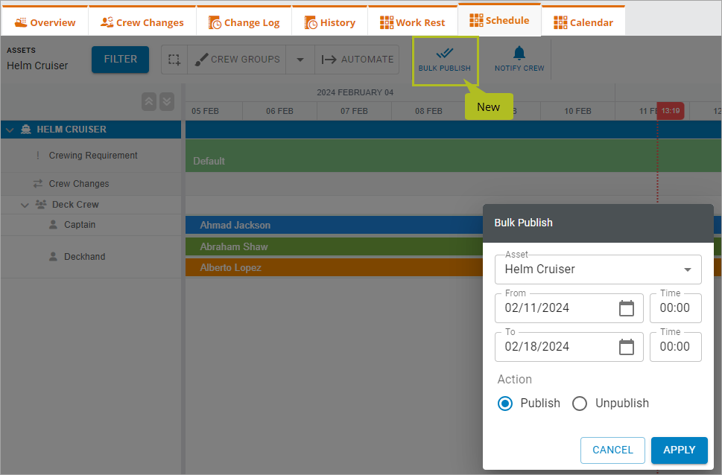Click the swap arrows icon for Crew Changes

[38, 184]
